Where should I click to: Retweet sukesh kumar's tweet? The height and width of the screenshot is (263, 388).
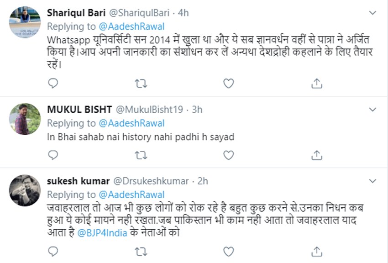click(142, 251)
